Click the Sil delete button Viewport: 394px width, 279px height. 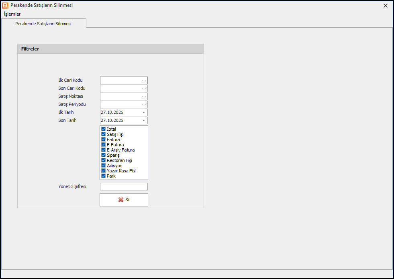tap(124, 200)
